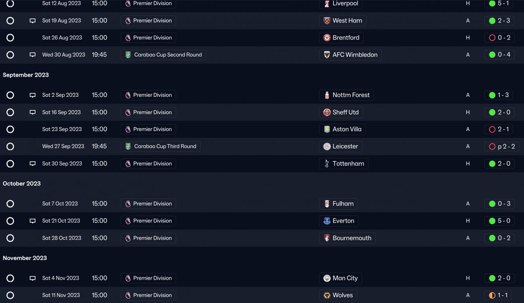This screenshot has width=524, height=303.
Task: Select the radio circle for Fulham fixture
Action: [x=10, y=204]
